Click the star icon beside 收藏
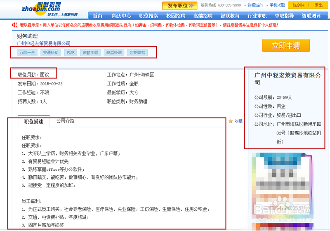This screenshot has width=330, height=231. 231,121
